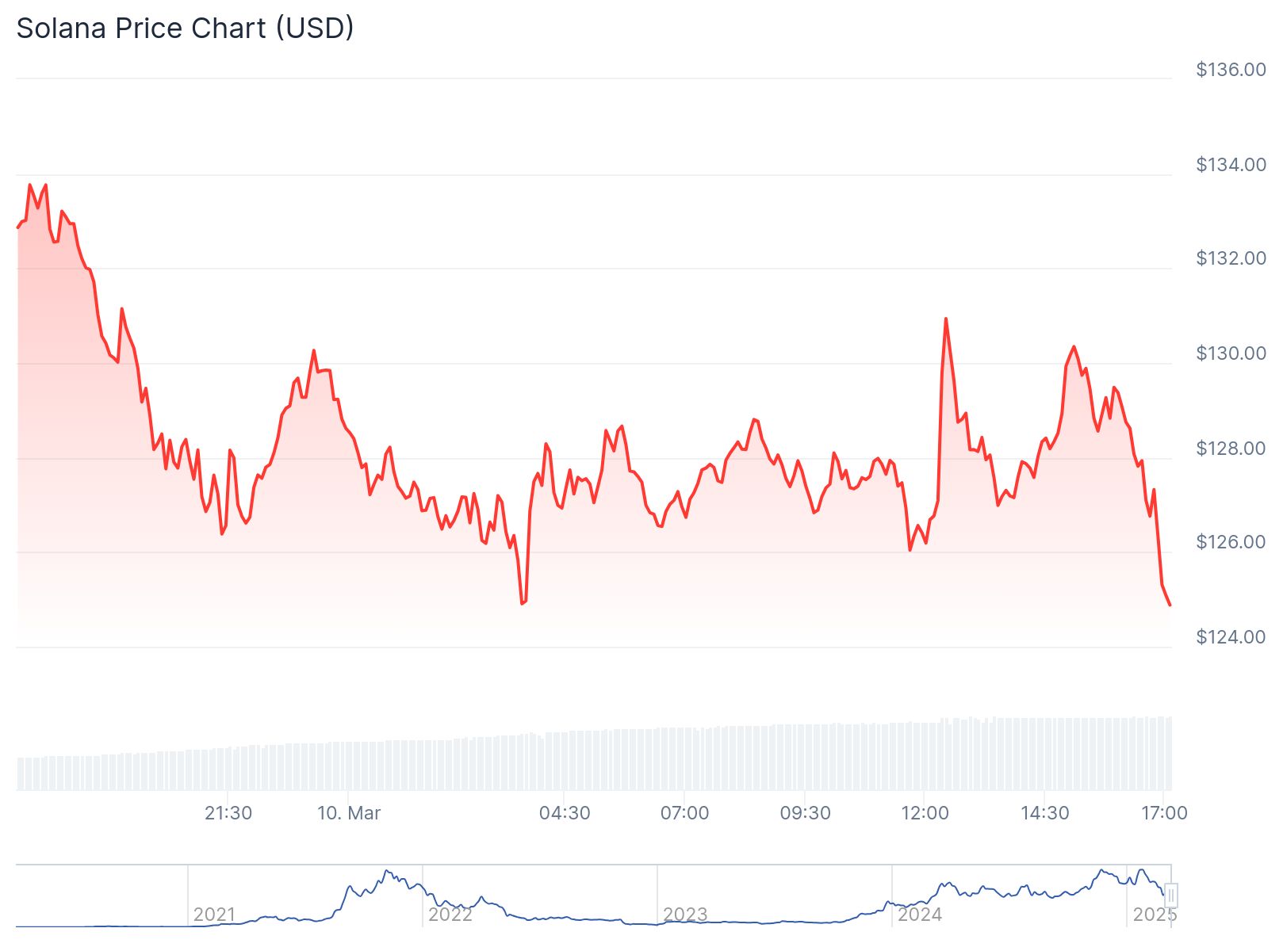Click the $136.00 price axis label
Viewport: 1283px width, 951px height.
(x=1231, y=70)
